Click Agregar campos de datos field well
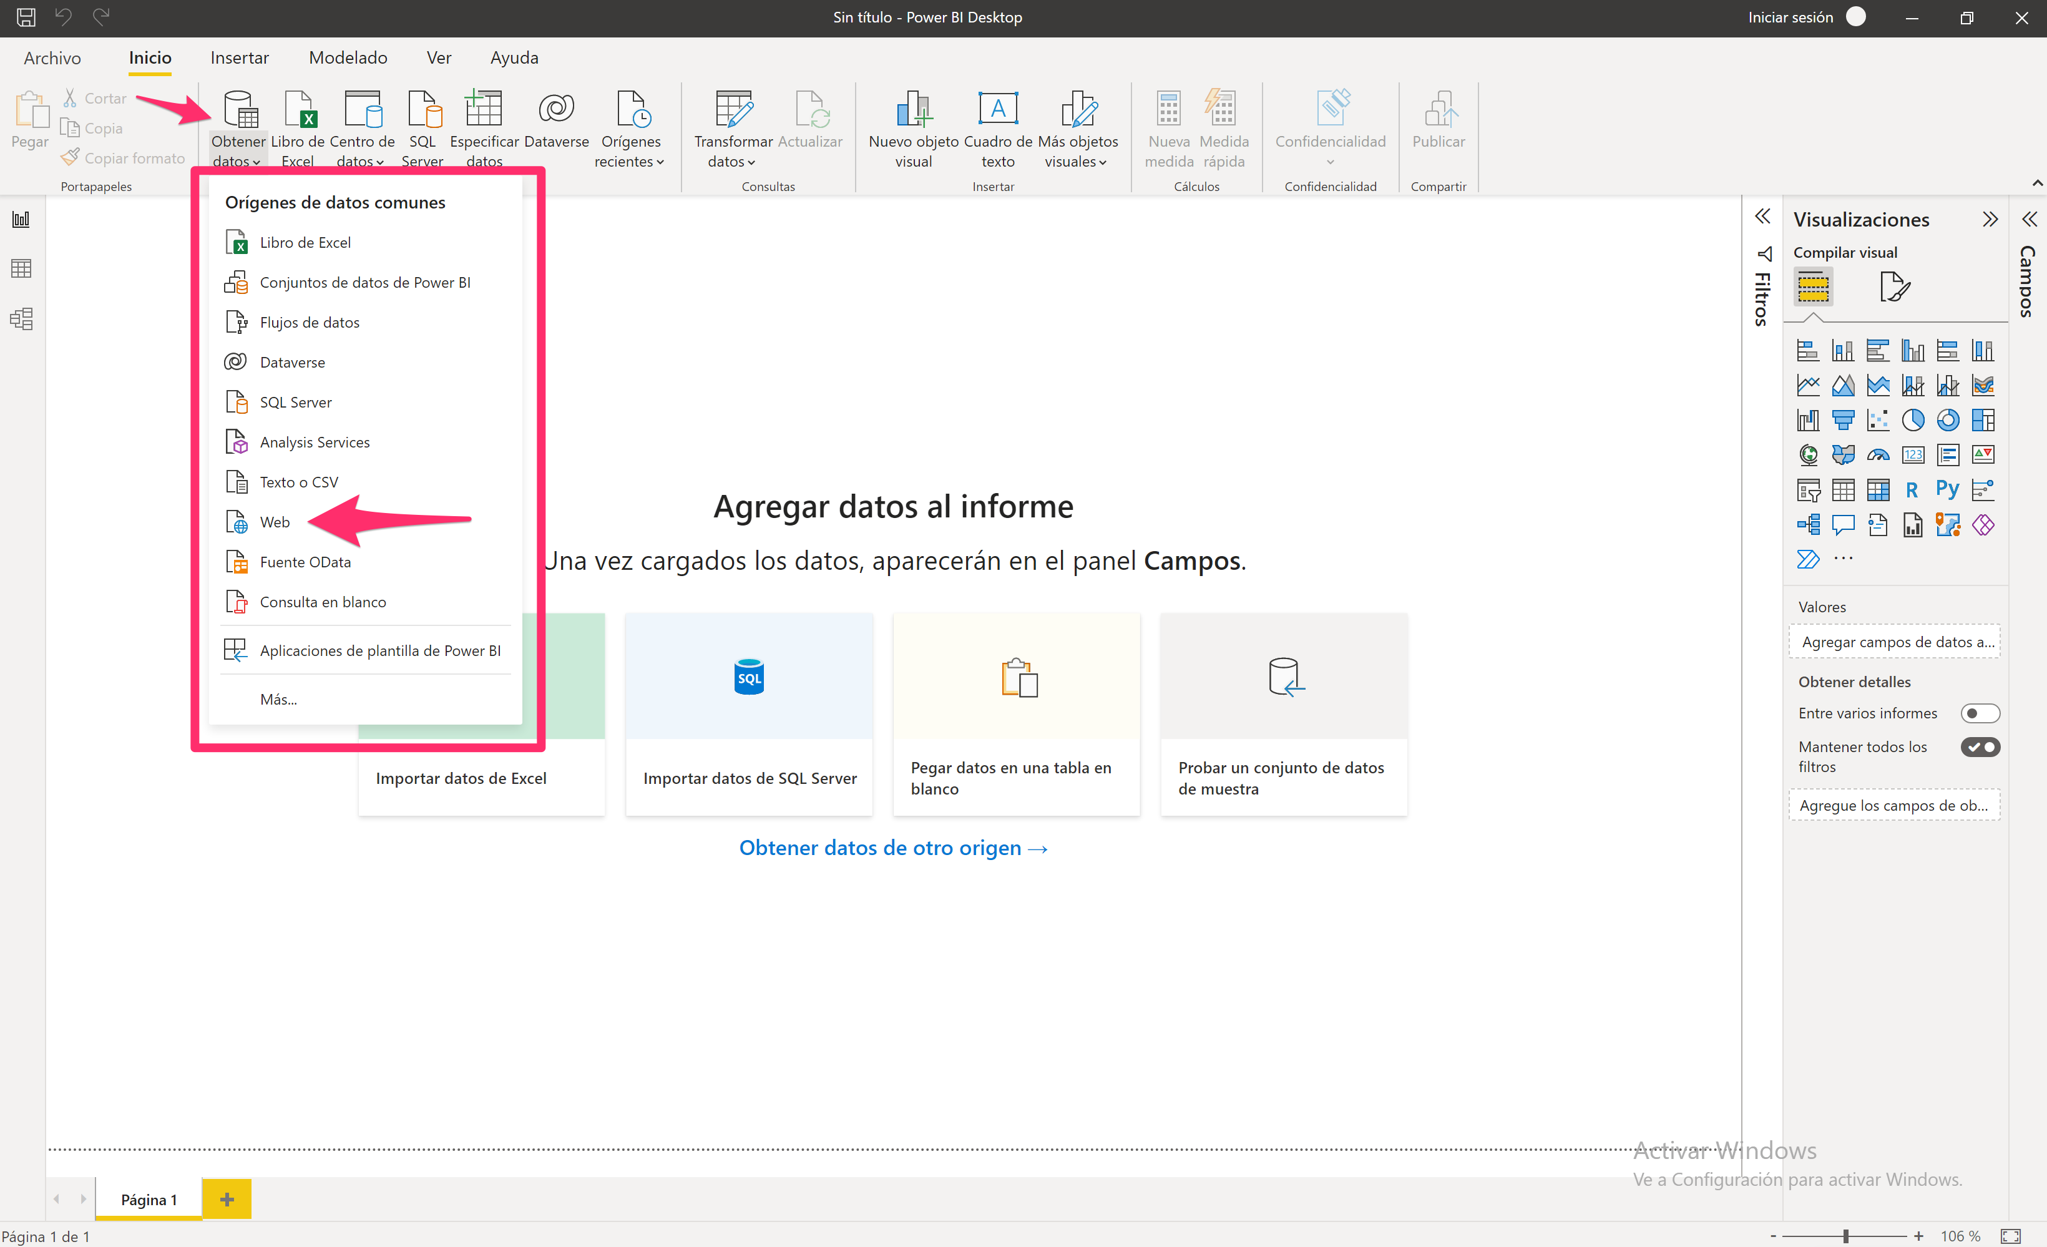Screen dimensions: 2047x1247 1894,642
